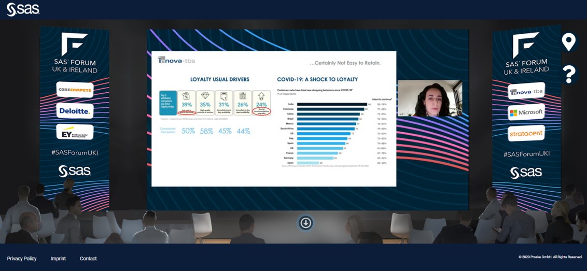Click the copyright Proske GmbH notice
The width and height of the screenshot is (587, 271).
tap(550, 257)
